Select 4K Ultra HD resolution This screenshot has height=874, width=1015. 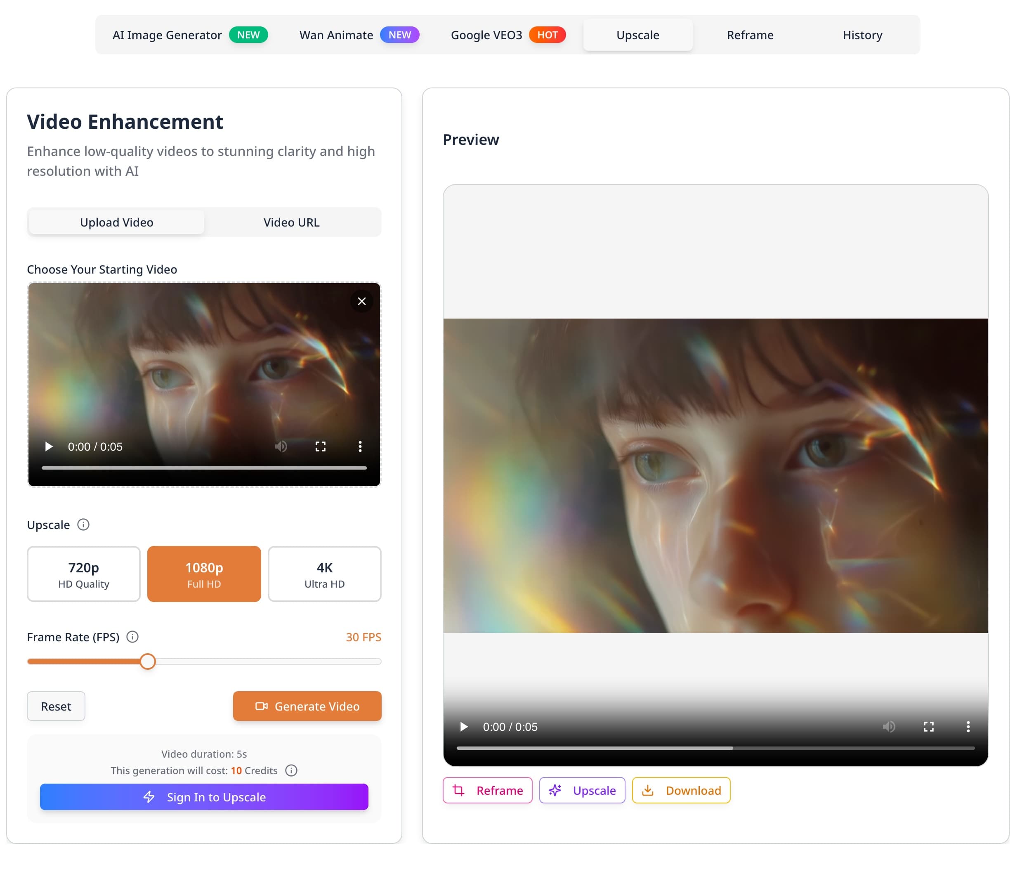(324, 574)
